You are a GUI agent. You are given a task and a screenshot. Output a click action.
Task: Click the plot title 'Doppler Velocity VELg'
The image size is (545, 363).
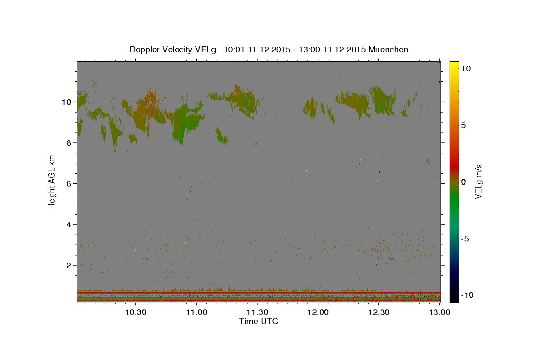173,49
